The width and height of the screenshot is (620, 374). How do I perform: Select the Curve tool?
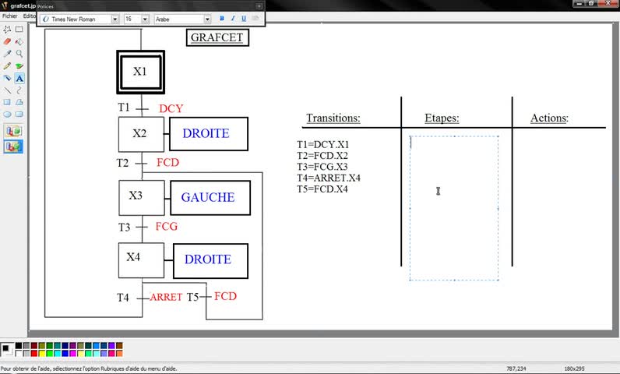pyautogui.click(x=19, y=90)
